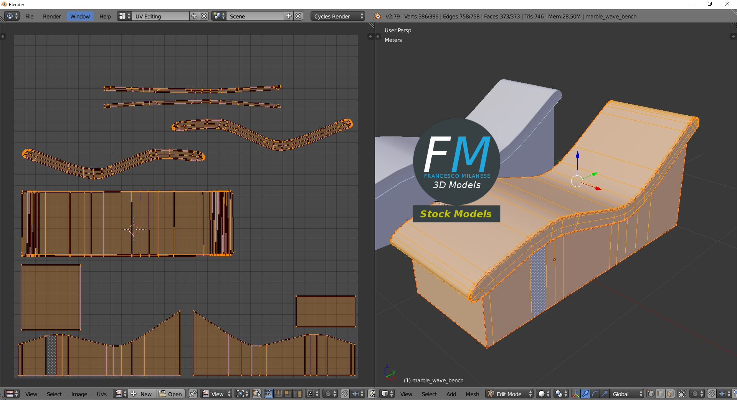The image size is (737, 400).
Task: Select the face select mode in 3D view header
Action: (x=670, y=394)
